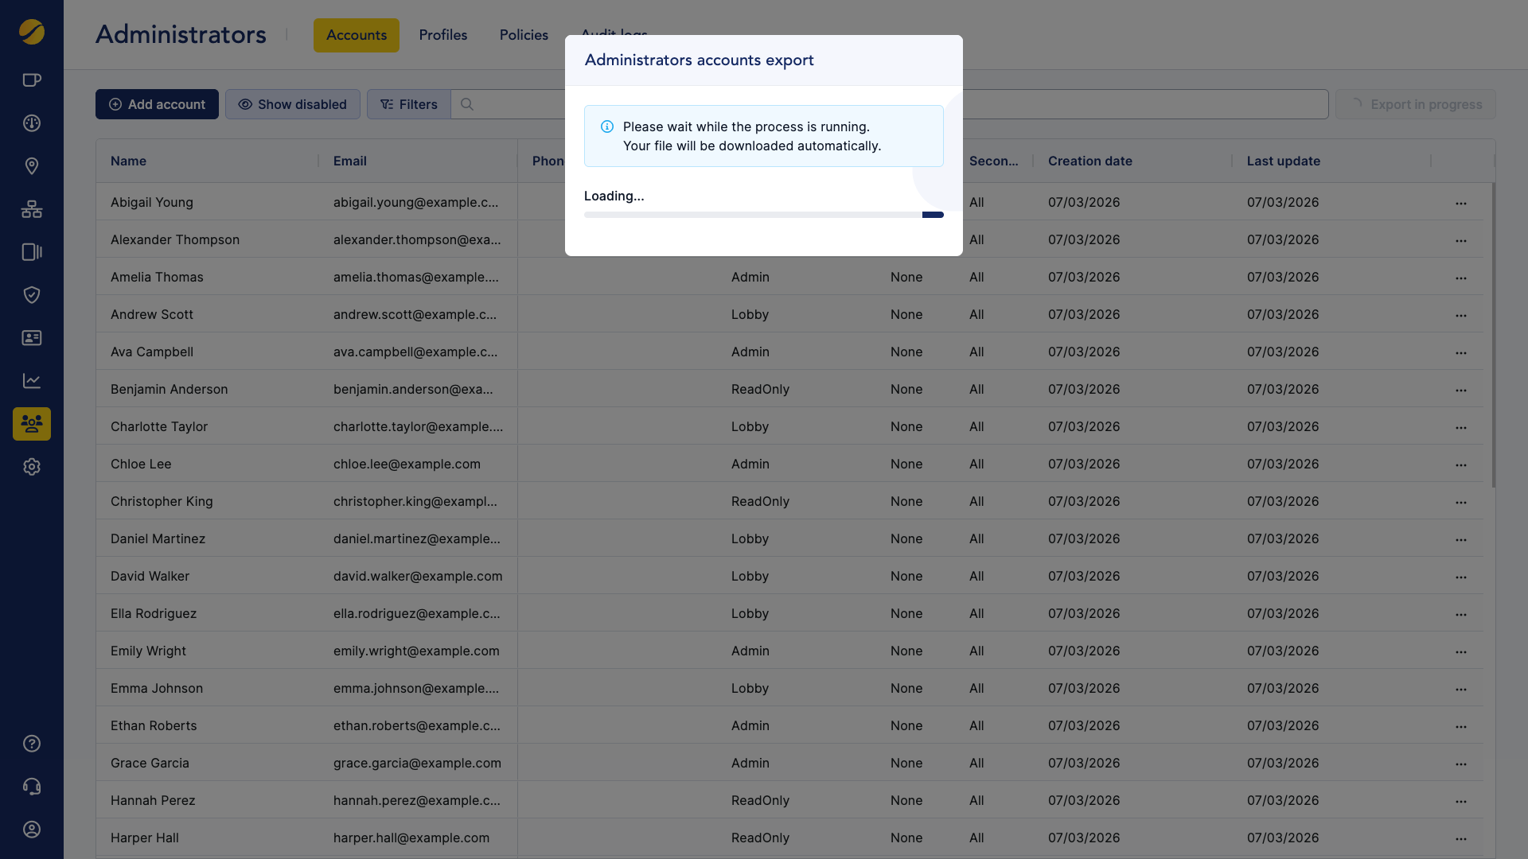
Task: Open row actions for David Walker
Action: click(x=1461, y=577)
